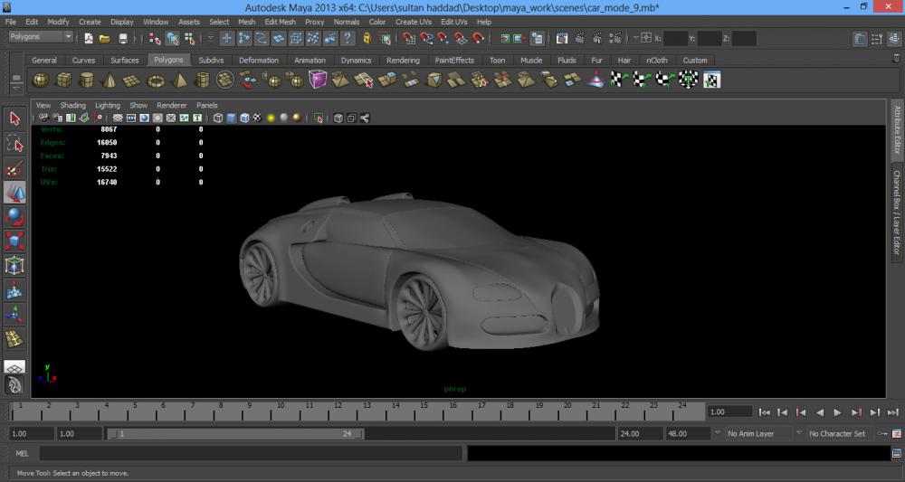The width and height of the screenshot is (905, 482).
Task: Select the Move tool in the toolbox
Action: point(14,193)
